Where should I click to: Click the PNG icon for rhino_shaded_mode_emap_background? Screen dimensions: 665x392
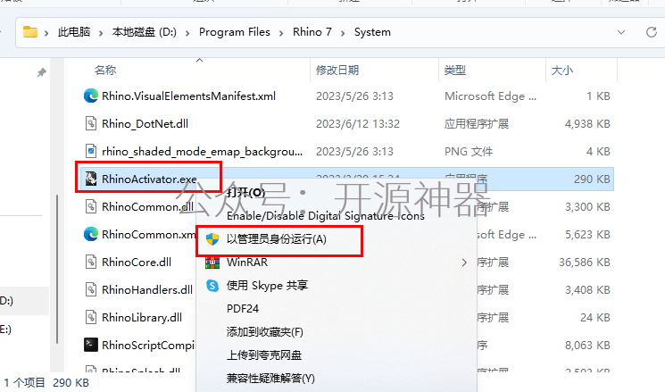(91, 151)
